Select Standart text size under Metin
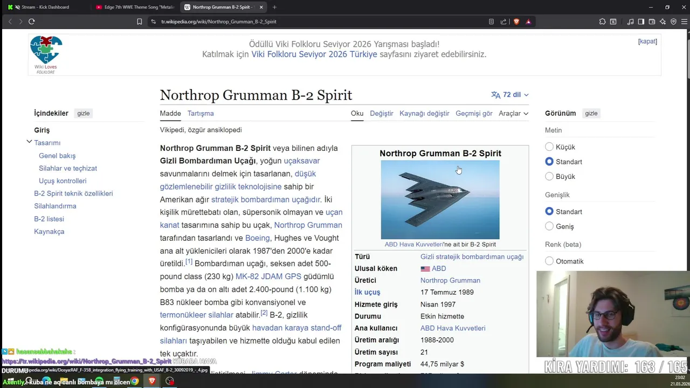The width and height of the screenshot is (690, 388). (x=549, y=162)
